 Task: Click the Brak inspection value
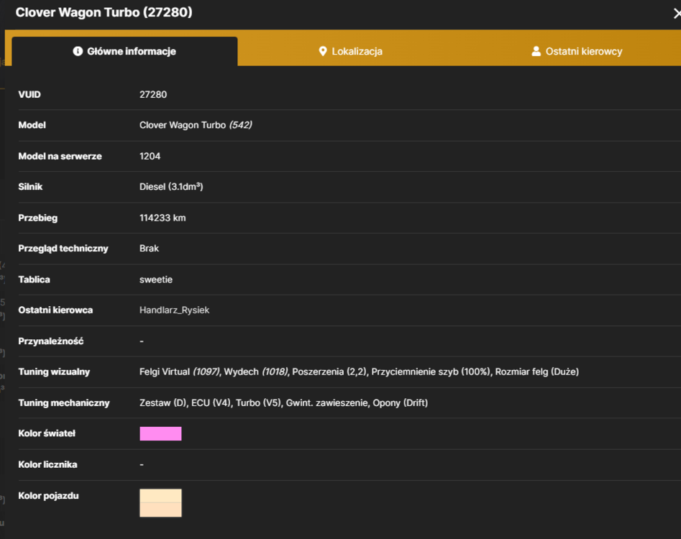pos(149,248)
